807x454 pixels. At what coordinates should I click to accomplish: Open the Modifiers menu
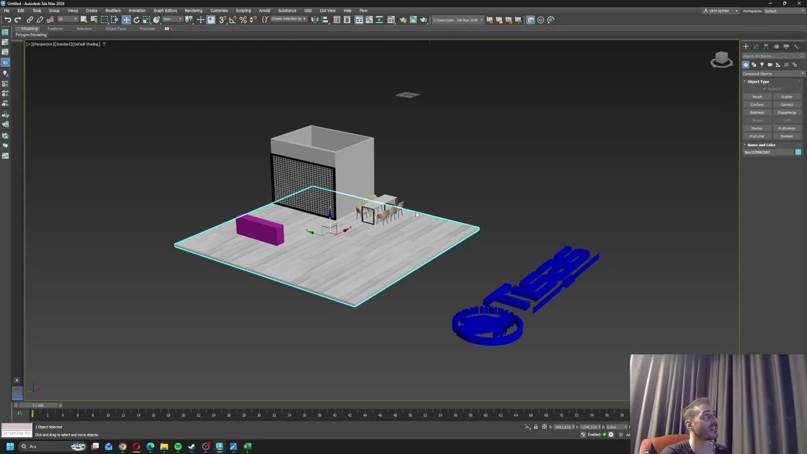113,11
